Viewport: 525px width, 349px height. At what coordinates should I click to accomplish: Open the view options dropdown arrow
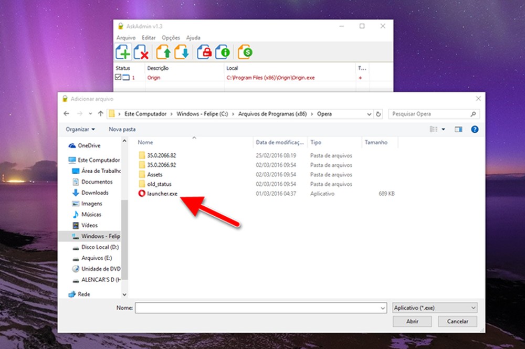[x=444, y=129]
